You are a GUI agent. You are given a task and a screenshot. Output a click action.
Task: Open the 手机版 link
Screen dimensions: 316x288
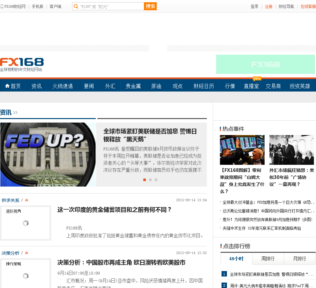[x=37, y=6]
